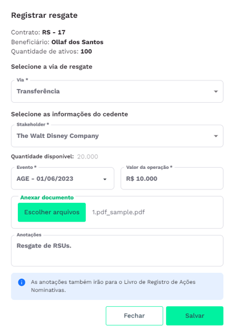Image resolution: width=234 pixels, height=336 pixels.
Task: Click the AGE - 01/06/2023 event field
Action: click(x=63, y=179)
